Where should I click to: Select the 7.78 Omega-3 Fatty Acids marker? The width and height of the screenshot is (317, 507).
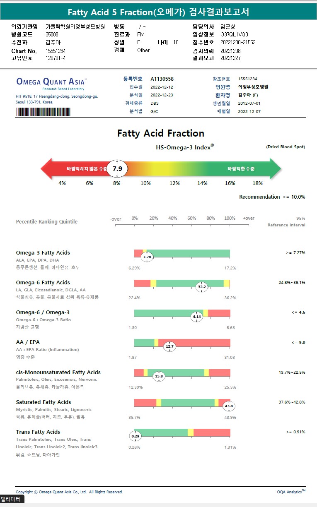tap(147, 257)
